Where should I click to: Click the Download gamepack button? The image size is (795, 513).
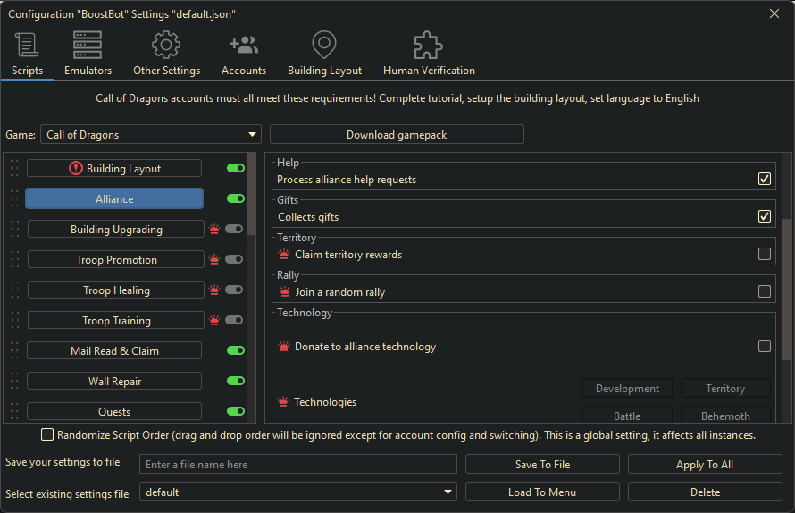[x=397, y=135]
